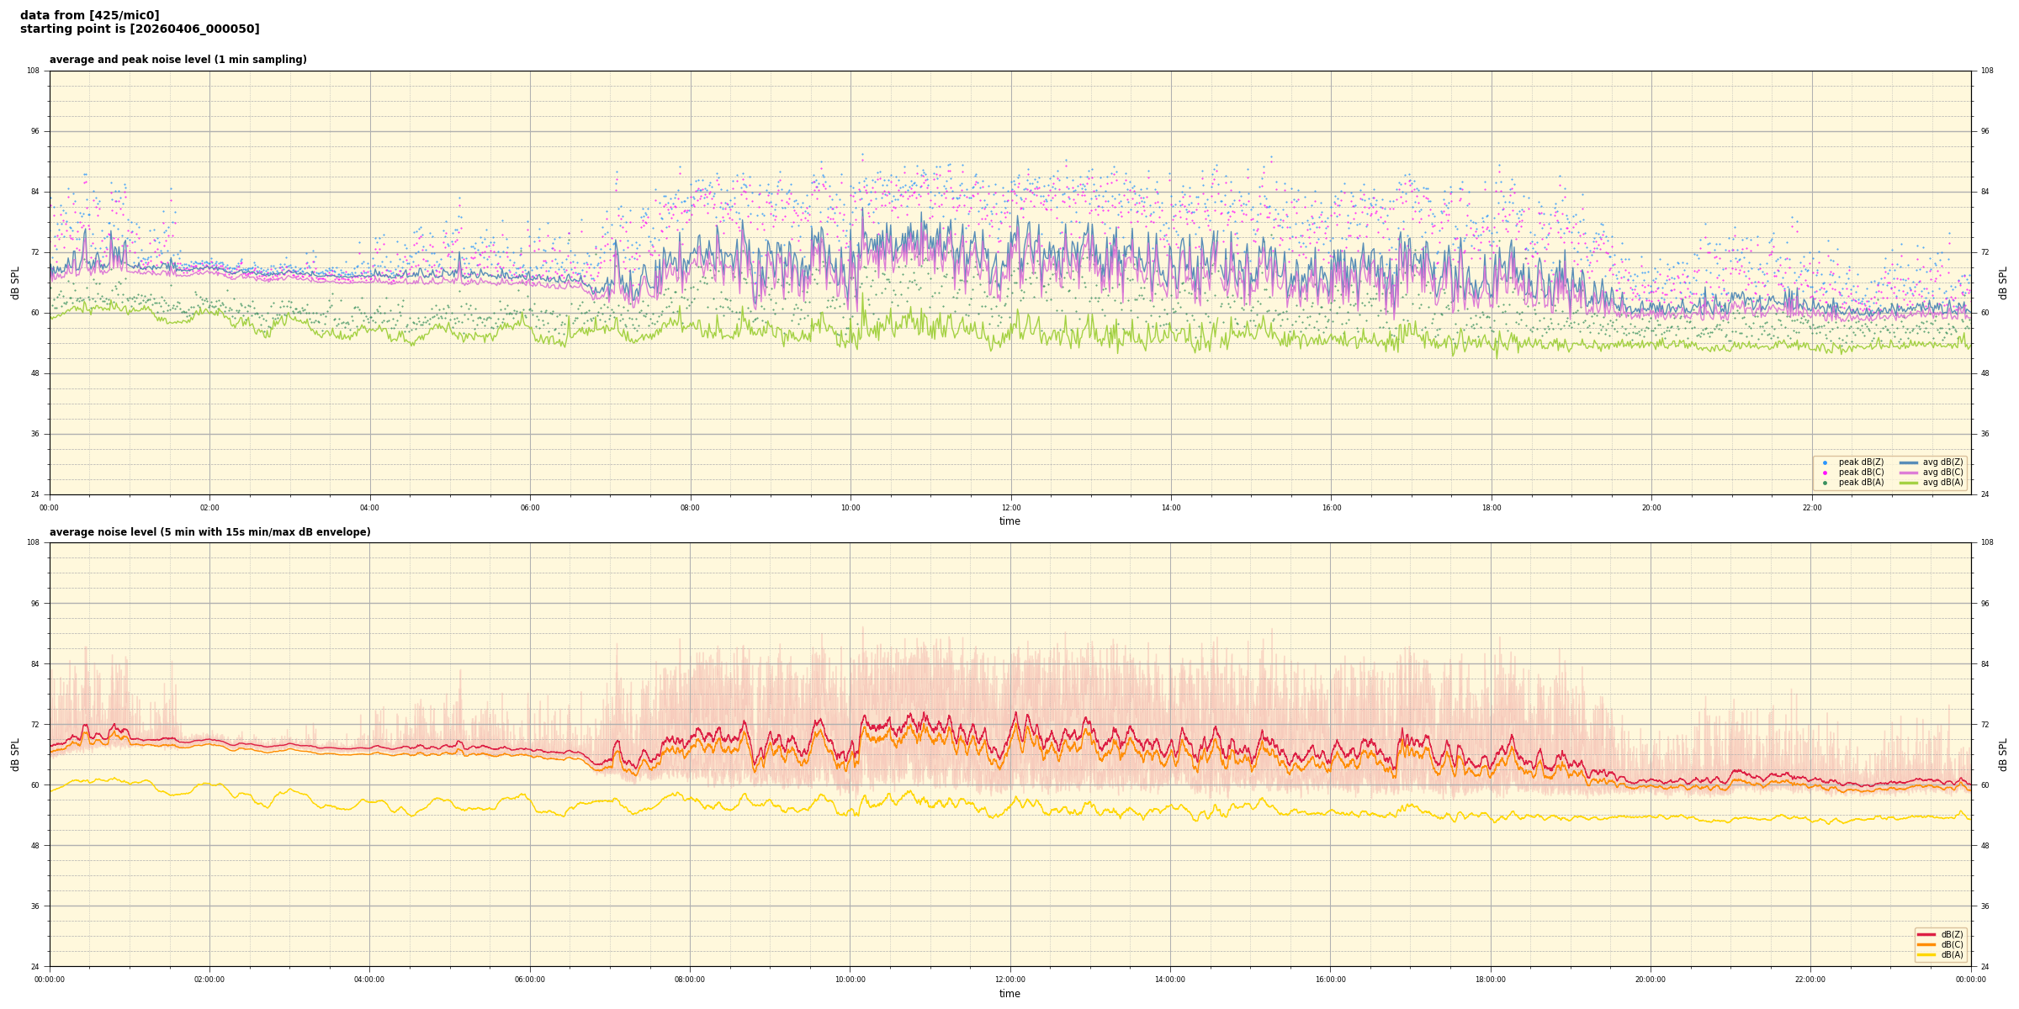The image size is (2019, 1009).
Task: Click the avg dB(A) legend line
Action: 1909,483
